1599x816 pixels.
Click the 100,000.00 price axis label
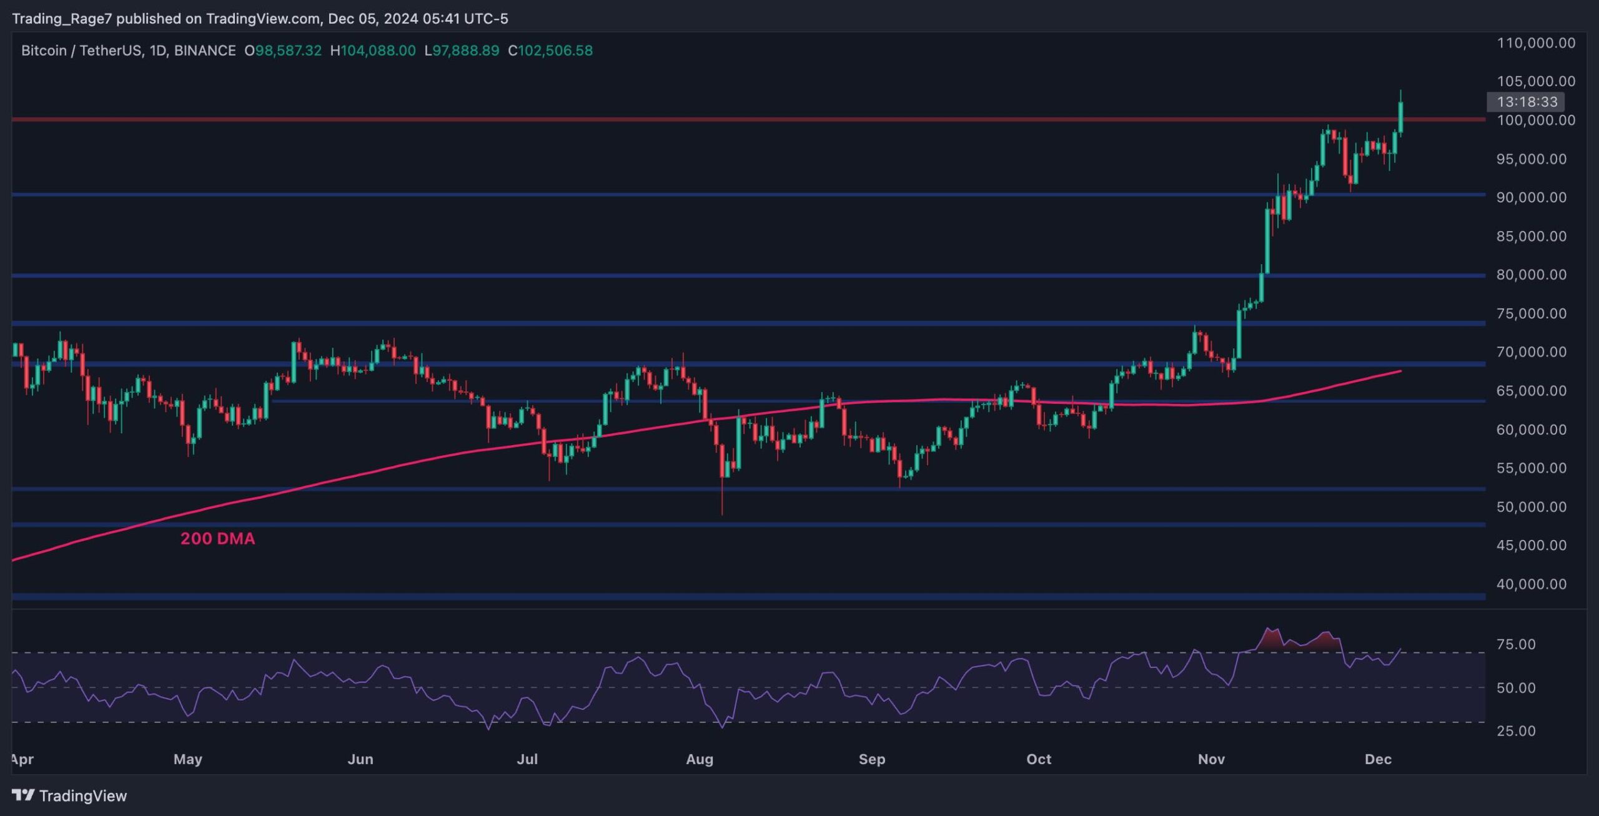(x=1535, y=120)
